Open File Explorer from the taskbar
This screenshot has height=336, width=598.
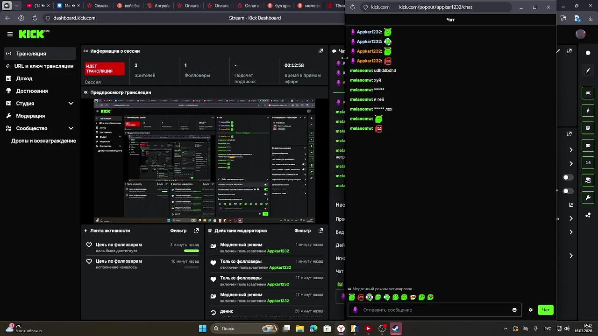tap(300, 329)
